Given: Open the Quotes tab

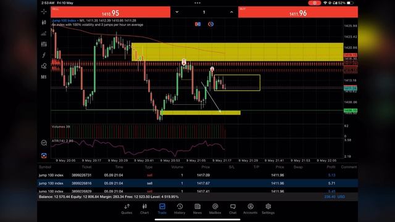Looking at the screenshot, I should (127, 209).
